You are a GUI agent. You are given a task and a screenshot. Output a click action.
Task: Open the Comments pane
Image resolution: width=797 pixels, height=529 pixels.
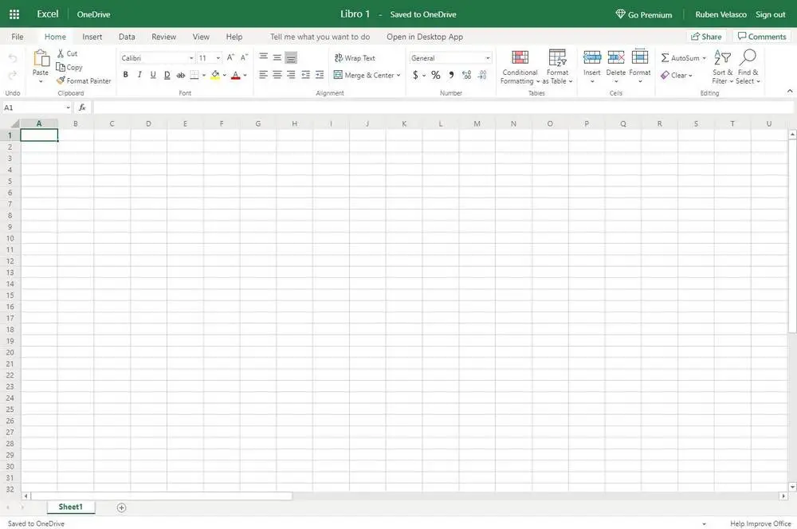click(x=762, y=36)
